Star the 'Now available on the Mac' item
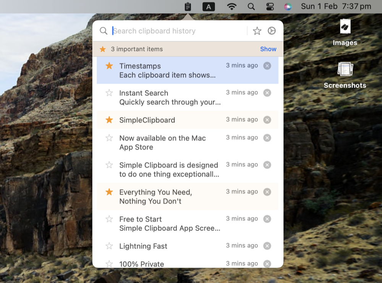This screenshot has height=283, width=382. 109,138
